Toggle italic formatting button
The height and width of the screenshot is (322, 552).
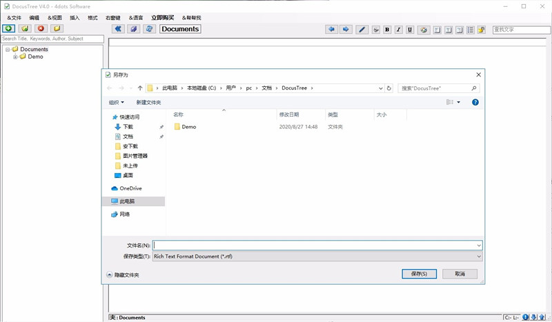point(399,30)
